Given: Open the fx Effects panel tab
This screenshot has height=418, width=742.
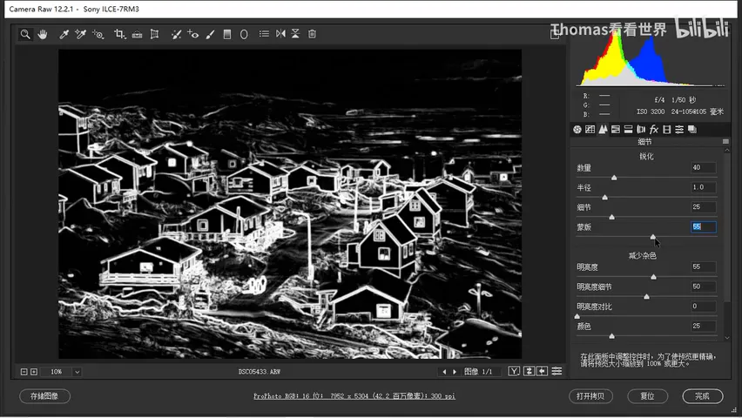Looking at the screenshot, I should coord(653,129).
